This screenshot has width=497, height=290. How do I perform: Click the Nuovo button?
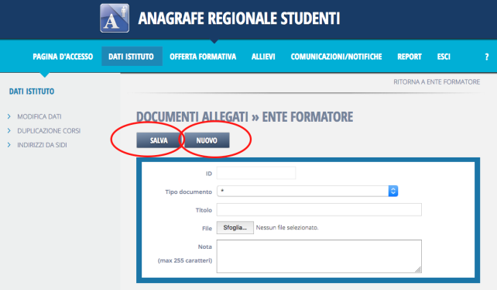coord(207,140)
